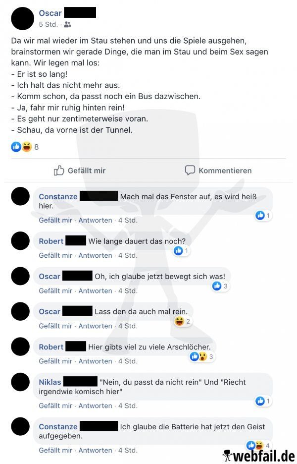297x464 pixels.
Task: Click Gefällt mir under 'Lass den da auch mal rein'
Action: pos(55,326)
